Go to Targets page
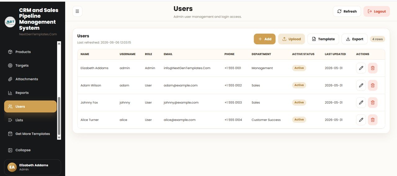Screen dimensions: 397x176 tap(30, 65)
